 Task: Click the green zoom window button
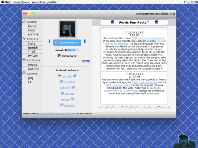tap(33, 14)
